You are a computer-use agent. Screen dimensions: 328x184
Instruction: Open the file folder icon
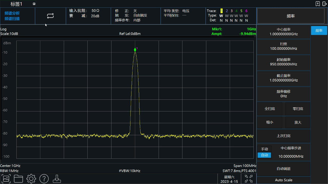point(18,179)
